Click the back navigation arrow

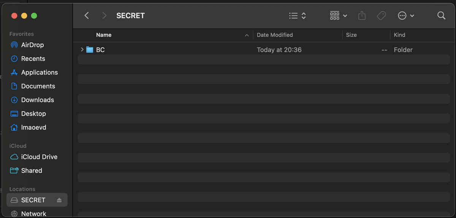[87, 16]
